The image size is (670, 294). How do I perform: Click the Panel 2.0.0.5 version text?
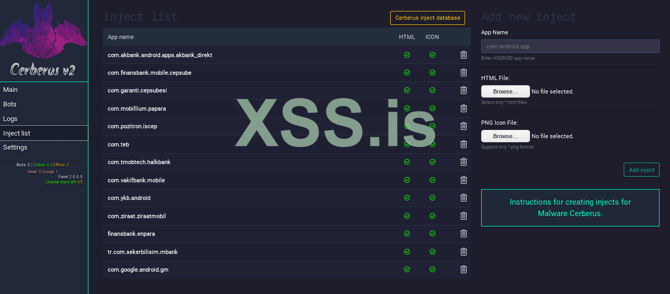click(x=70, y=177)
